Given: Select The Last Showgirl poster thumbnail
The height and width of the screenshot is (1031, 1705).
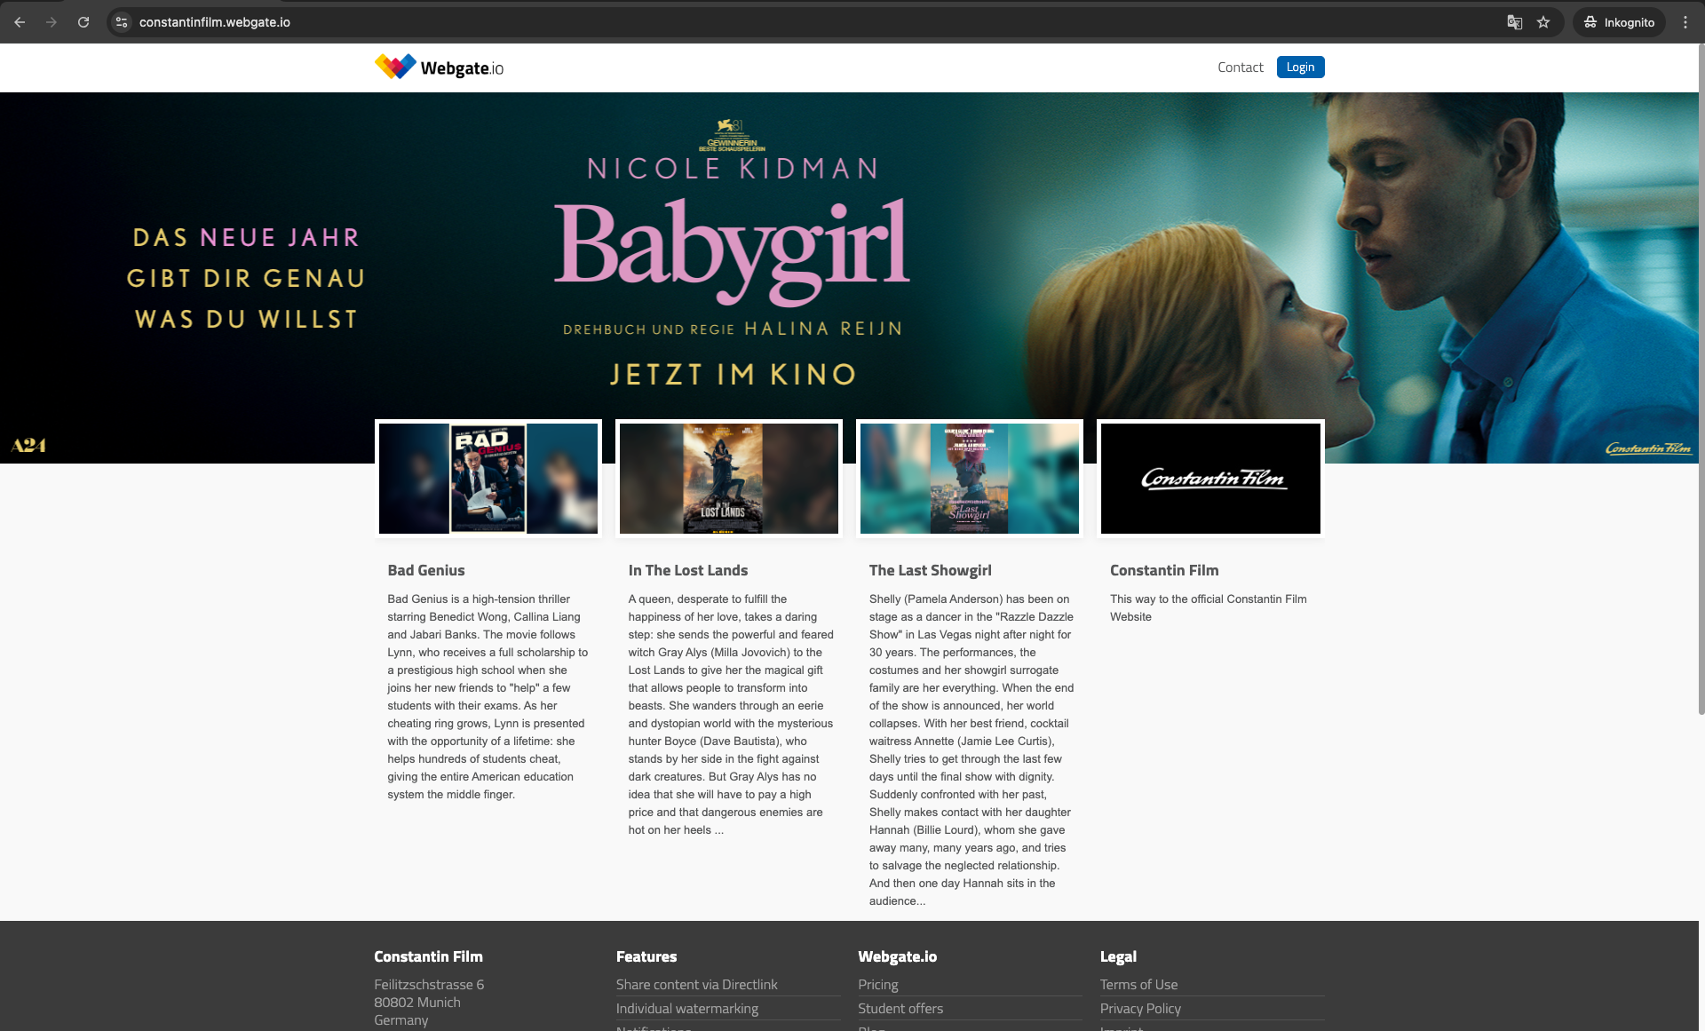Looking at the screenshot, I should click(x=970, y=479).
